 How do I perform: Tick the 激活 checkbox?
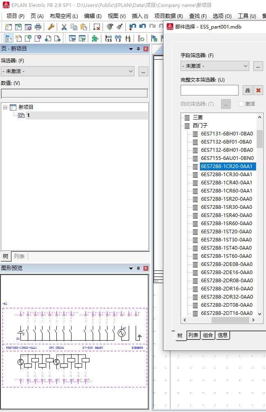point(241,104)
